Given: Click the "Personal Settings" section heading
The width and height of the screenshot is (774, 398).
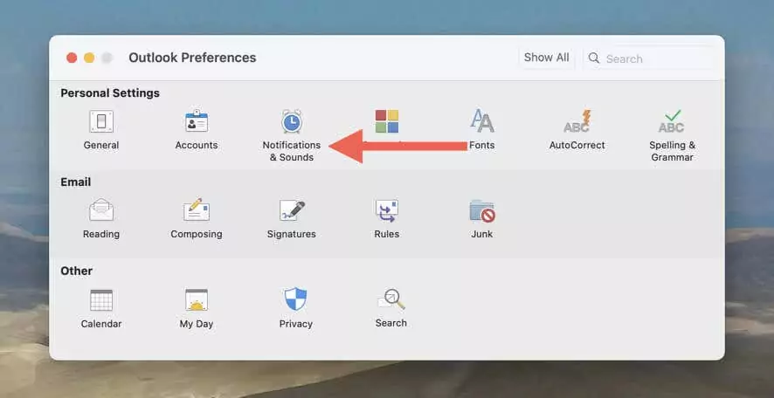Looking at the screenshot, I should 110,93.
